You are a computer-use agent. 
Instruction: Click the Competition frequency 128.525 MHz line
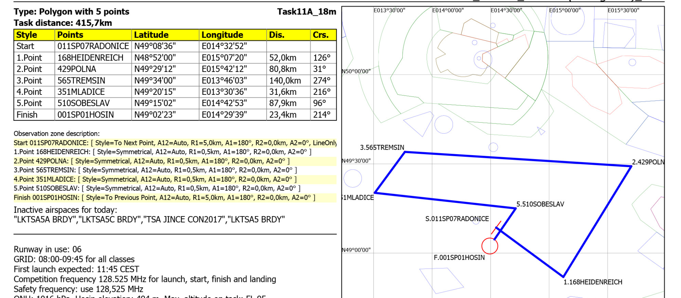[145, 280]
